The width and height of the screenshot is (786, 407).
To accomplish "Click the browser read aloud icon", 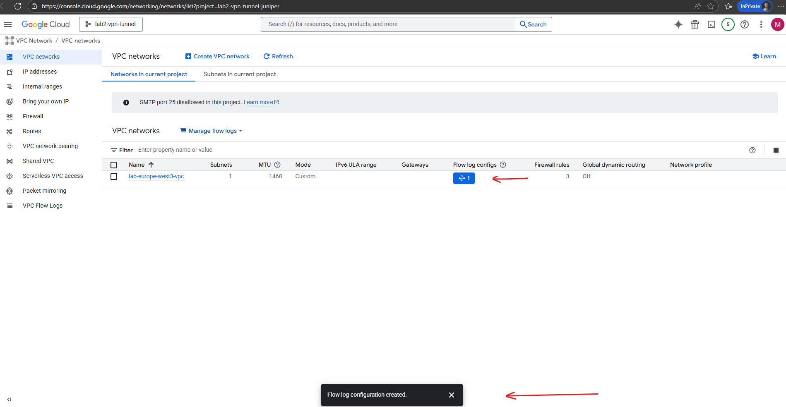I will [x=697, y=6].
